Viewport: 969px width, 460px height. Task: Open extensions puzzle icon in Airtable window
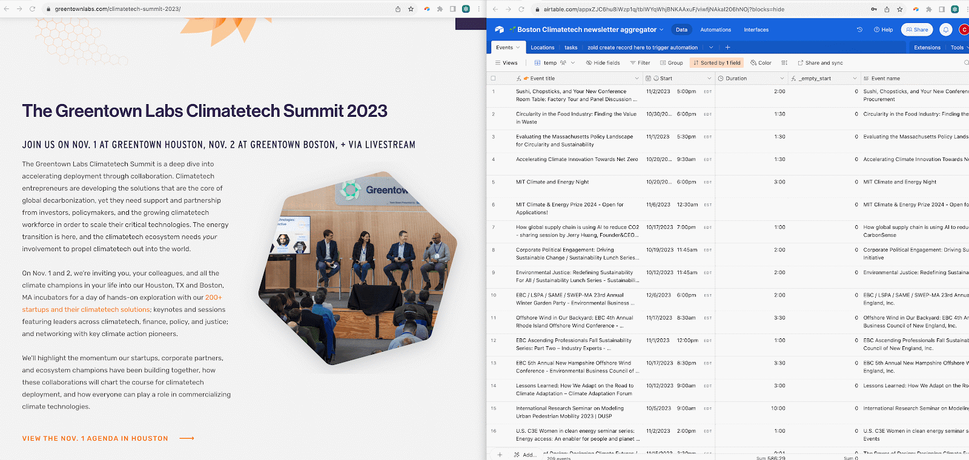click(928, 9)
